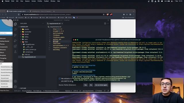
Task: Click the browser address bar URL
Action: [47, 15]
